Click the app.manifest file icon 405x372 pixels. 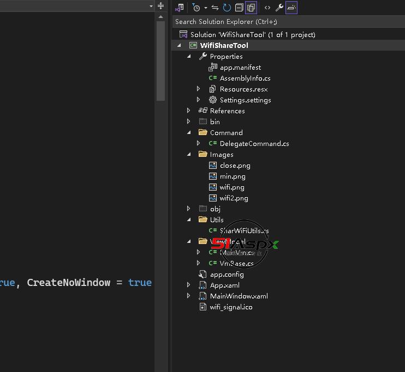[213, 67]
